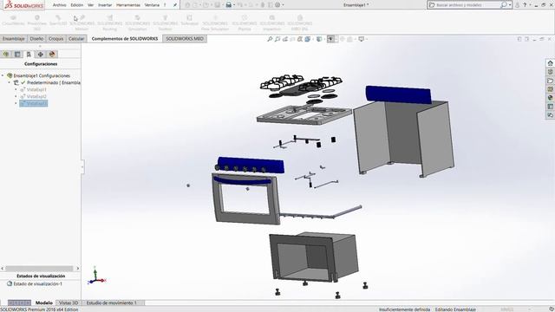Open the DisplayManager sphere tab

(52, 54)
